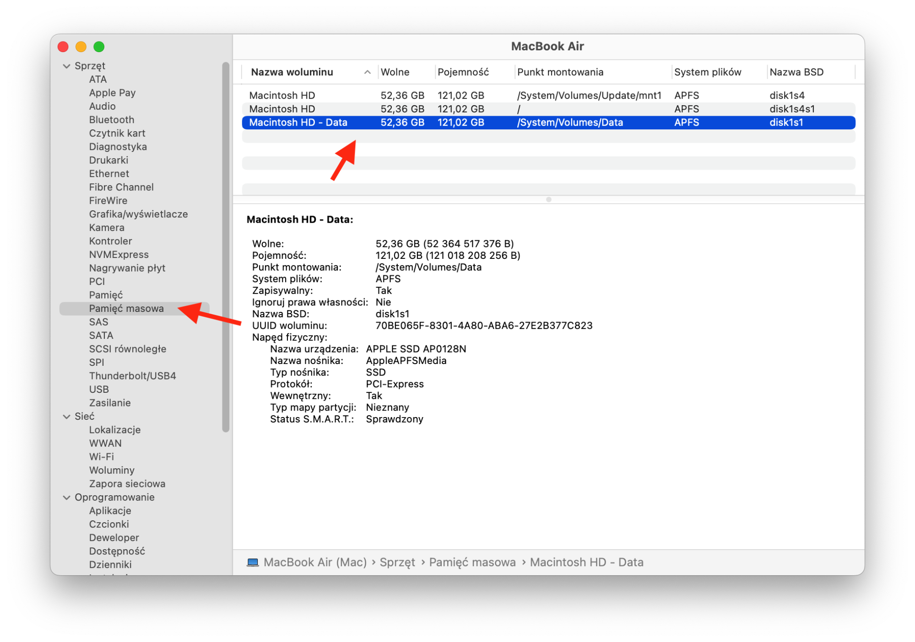Viewport: 915px width, 642px height.
Task: Open Dzienniki software item
Action: coord(110,565)
